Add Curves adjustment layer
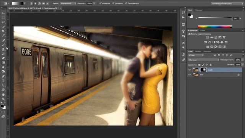Viewport: 245px width, 138px height. click(x=216, y=38)
